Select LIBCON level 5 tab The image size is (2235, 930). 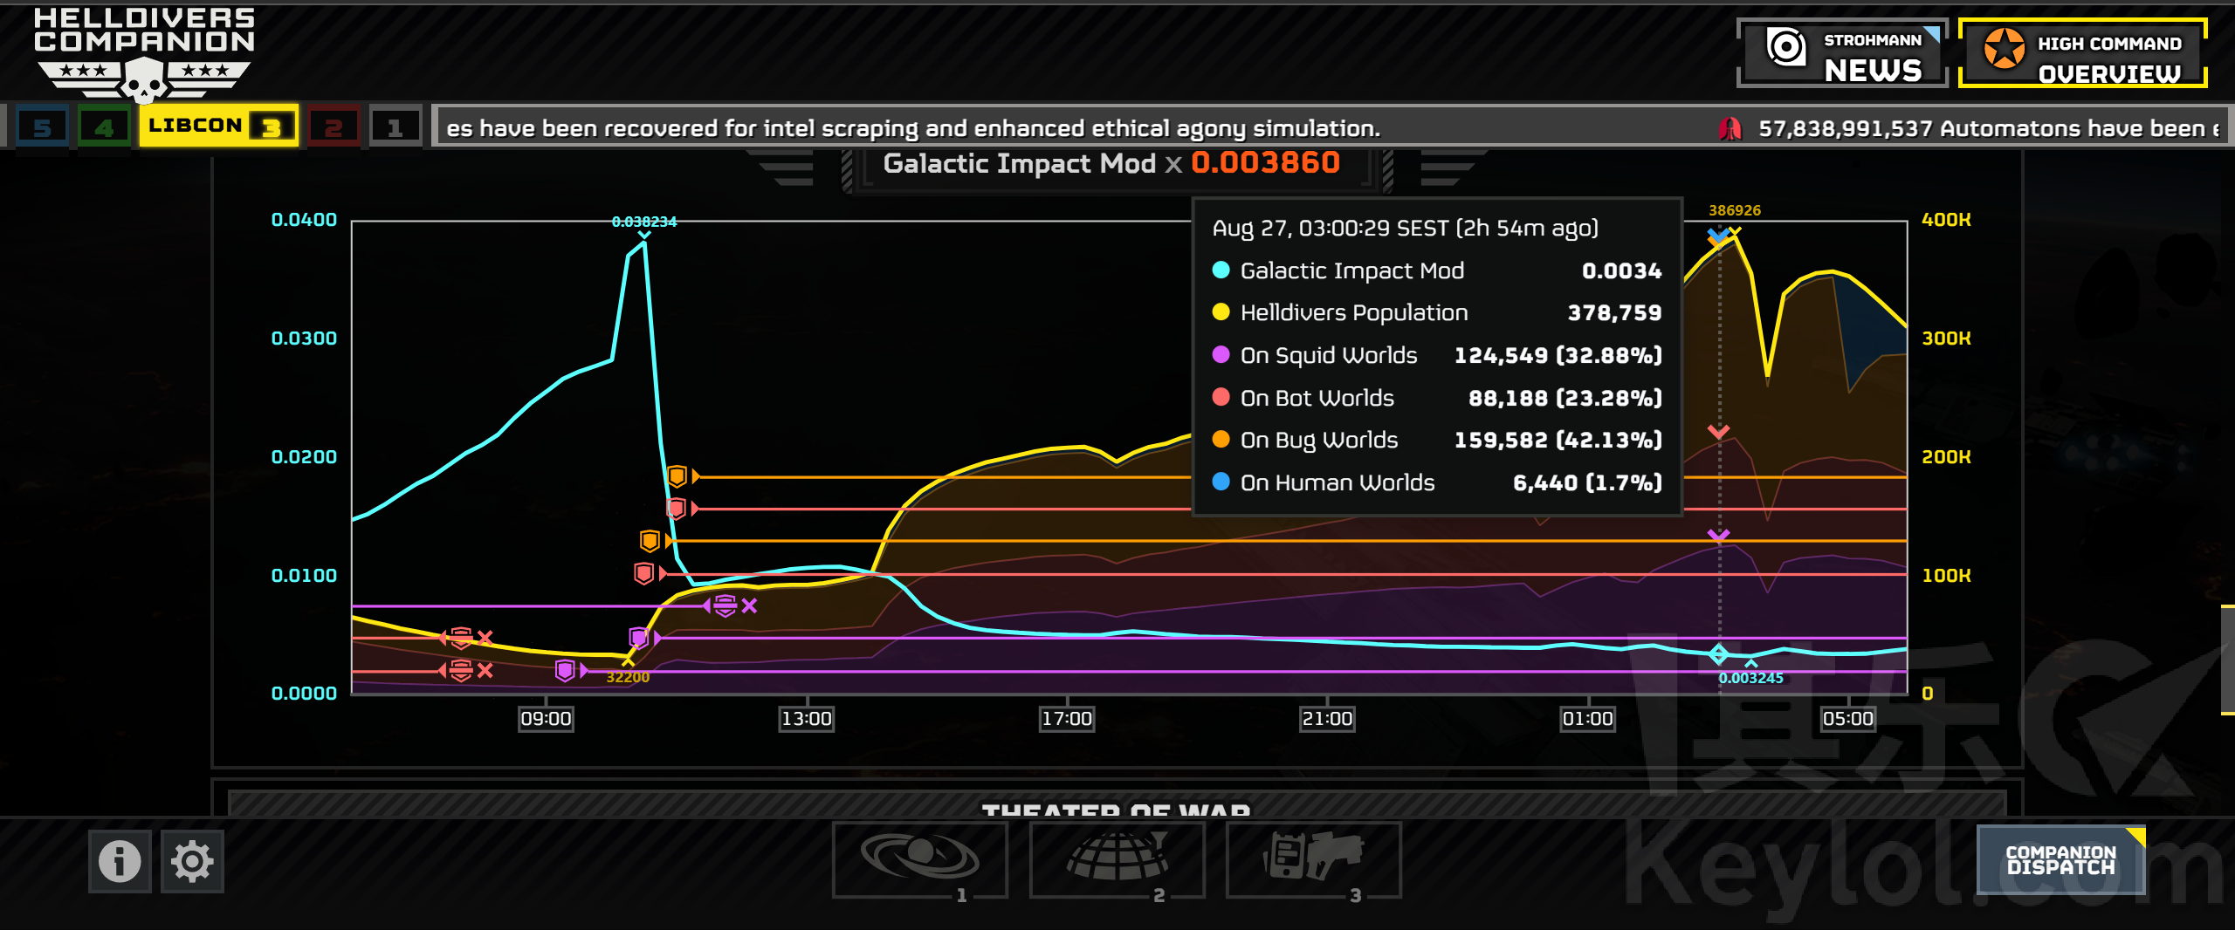tap(41, 127)
